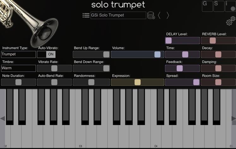Click the save preset database icon
The image size is (236, 149).
click(x=151, y=16)
